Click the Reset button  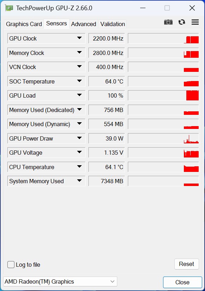[186, 264]
